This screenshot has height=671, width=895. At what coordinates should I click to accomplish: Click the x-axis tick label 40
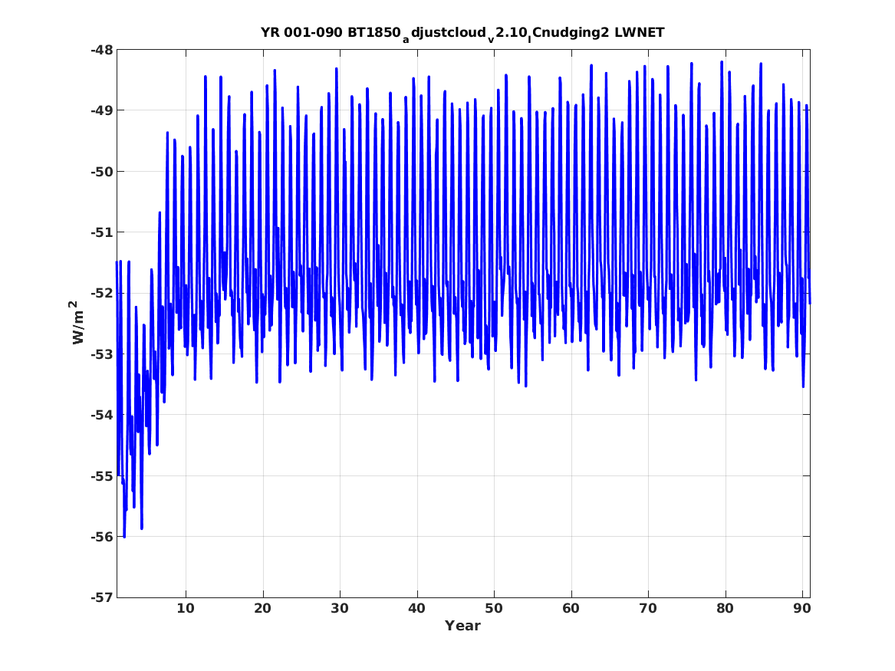pyautogui.click(x=416, y=608)
